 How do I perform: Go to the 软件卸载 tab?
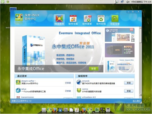tap(101, 20)
